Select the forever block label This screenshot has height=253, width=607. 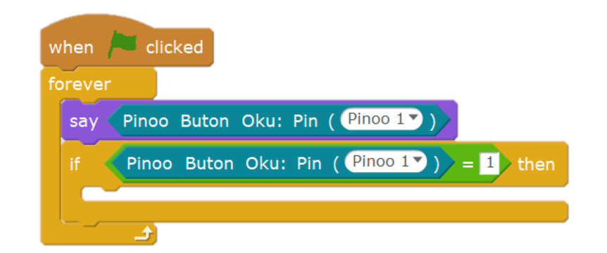[x=80, y=84]
